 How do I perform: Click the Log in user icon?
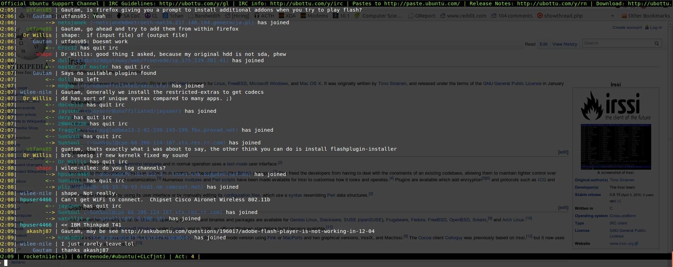pos(647,27)
